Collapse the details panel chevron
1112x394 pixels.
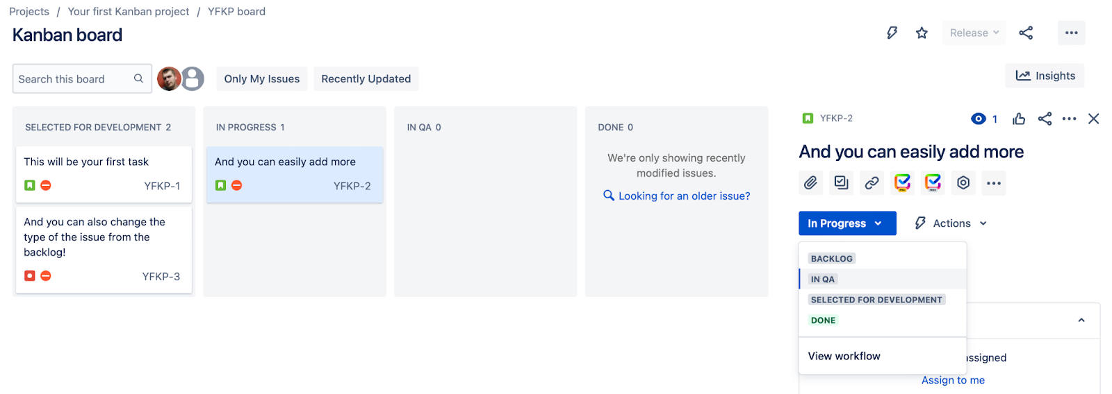coord(1081,320)
